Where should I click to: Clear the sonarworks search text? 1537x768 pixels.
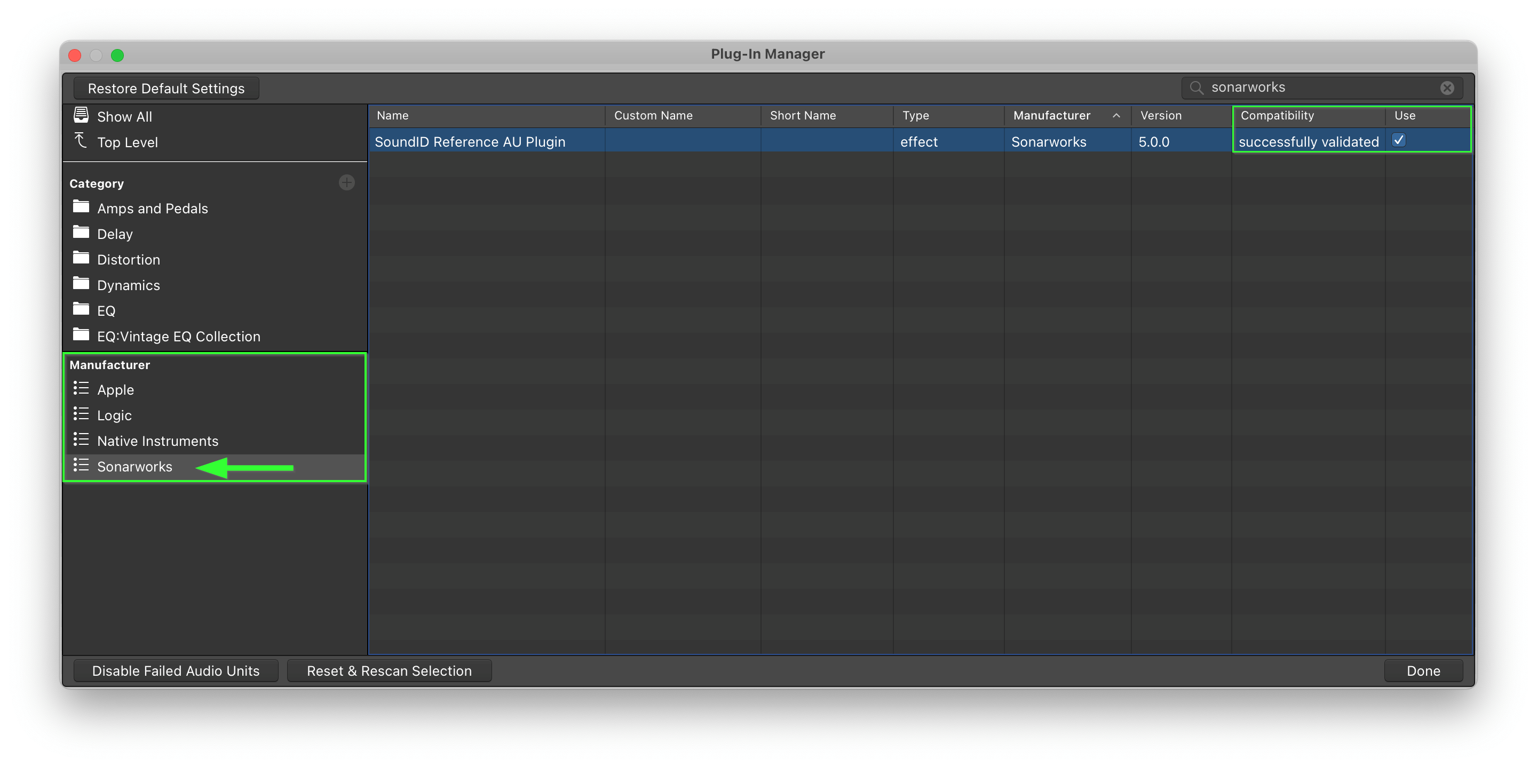[1447, 87]
